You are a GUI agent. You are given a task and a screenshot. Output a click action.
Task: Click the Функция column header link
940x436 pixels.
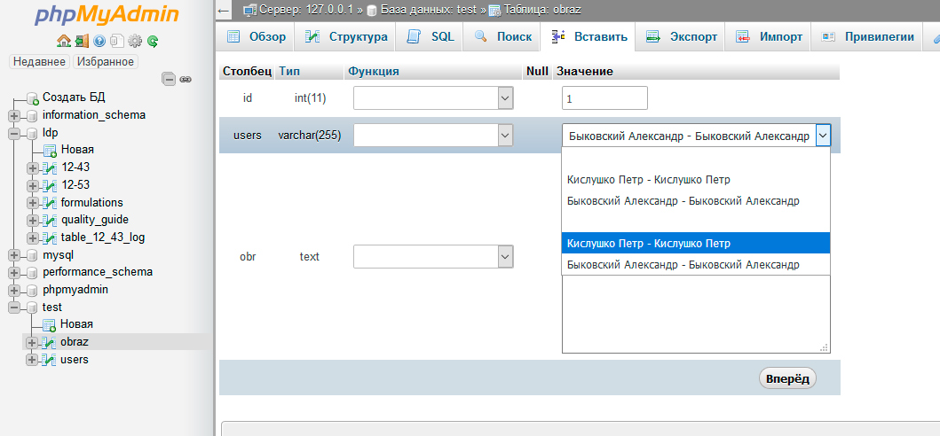pyautogui.click(x=374, y=72)
